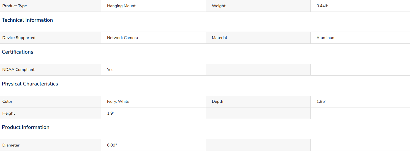Viewport: 410px width, 152px height.
Task: Select the Network Camera value
Action: pos(122,38)
